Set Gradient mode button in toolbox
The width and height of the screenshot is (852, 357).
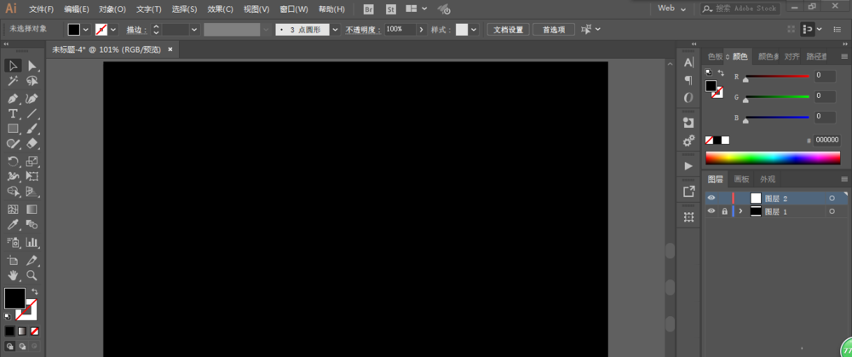(22, 331)
